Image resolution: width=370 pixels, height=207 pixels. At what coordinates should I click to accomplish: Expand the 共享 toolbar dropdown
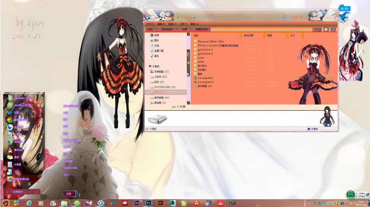coord(186,29)
